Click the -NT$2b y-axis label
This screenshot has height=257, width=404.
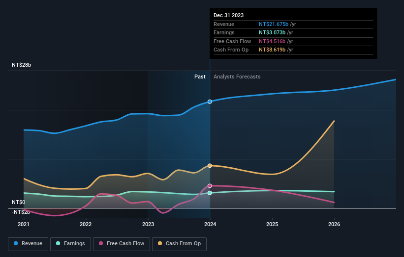click(21, 212)
